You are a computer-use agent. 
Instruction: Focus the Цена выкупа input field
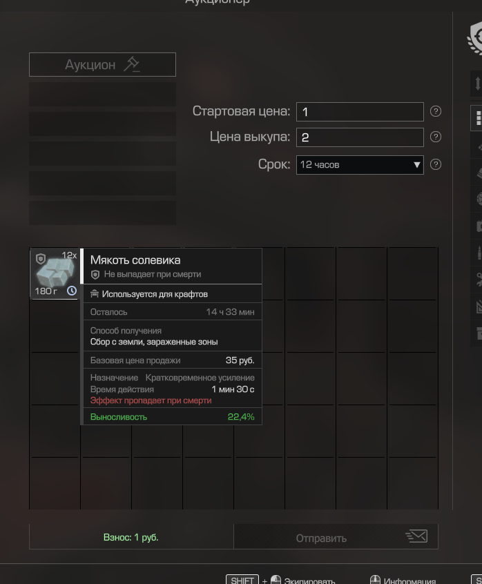click(360, 137)
